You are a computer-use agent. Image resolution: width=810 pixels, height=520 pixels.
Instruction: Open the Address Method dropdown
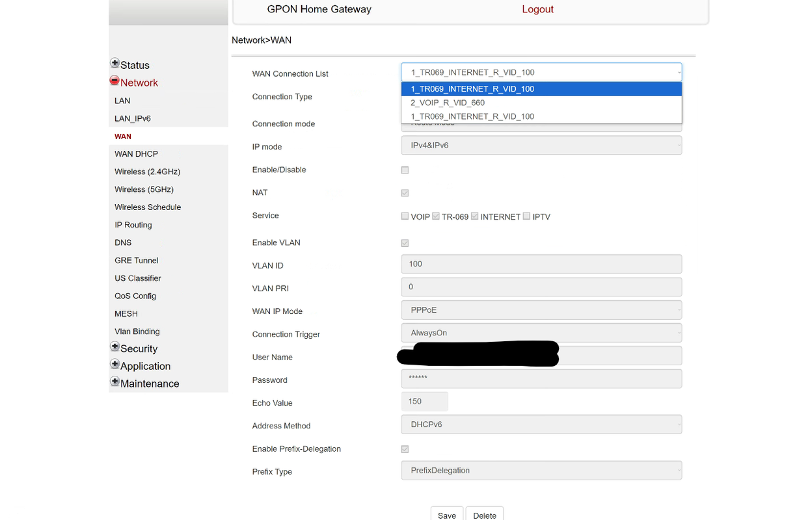coord(541,424)
